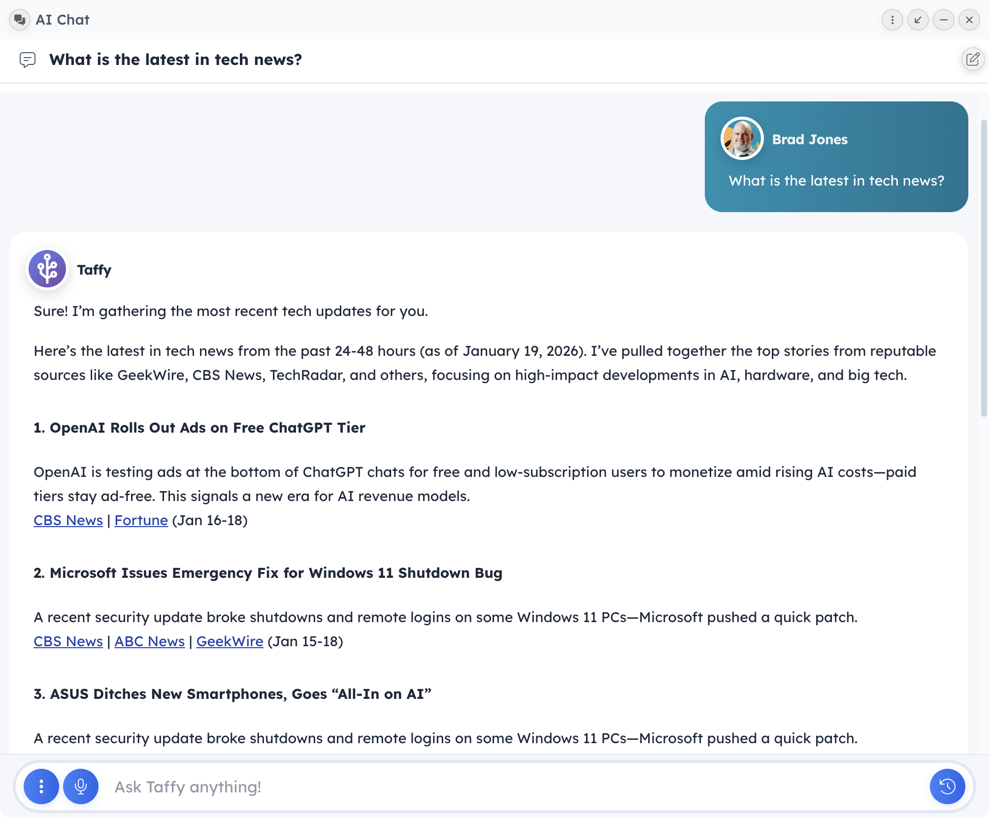Open CBS News link under Microsoft story

pyautogui.click(x=68, y=641)
